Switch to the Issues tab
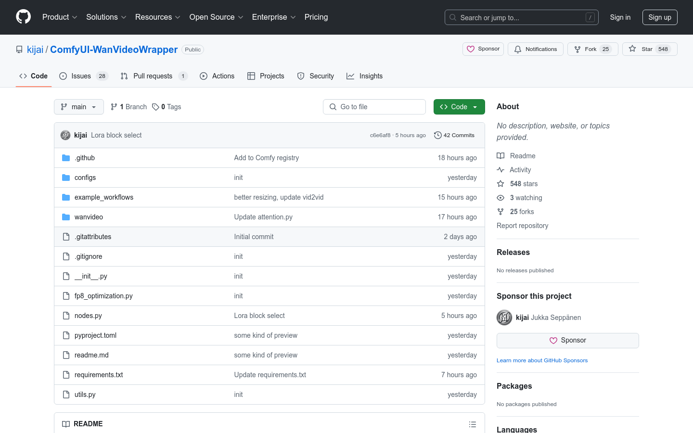The height and width of the screenshot is (433, 693). (x=84, y=76)
